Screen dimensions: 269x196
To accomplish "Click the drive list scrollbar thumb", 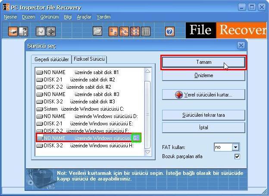I will click(x=148, y=115).
